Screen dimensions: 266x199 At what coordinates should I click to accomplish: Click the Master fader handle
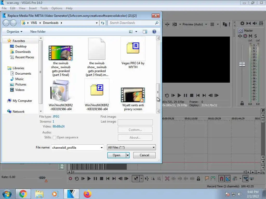click(242, 64)
